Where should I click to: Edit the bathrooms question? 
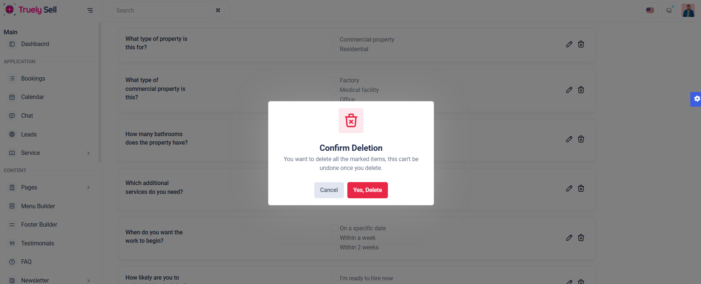point(569,139)
